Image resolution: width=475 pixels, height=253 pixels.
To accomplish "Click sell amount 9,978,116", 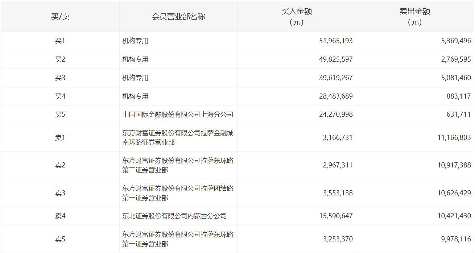I will [x=456, y=239].
